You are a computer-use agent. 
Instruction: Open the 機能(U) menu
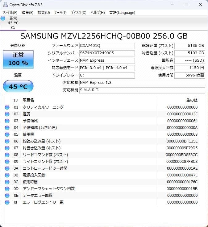coord(44,13)
